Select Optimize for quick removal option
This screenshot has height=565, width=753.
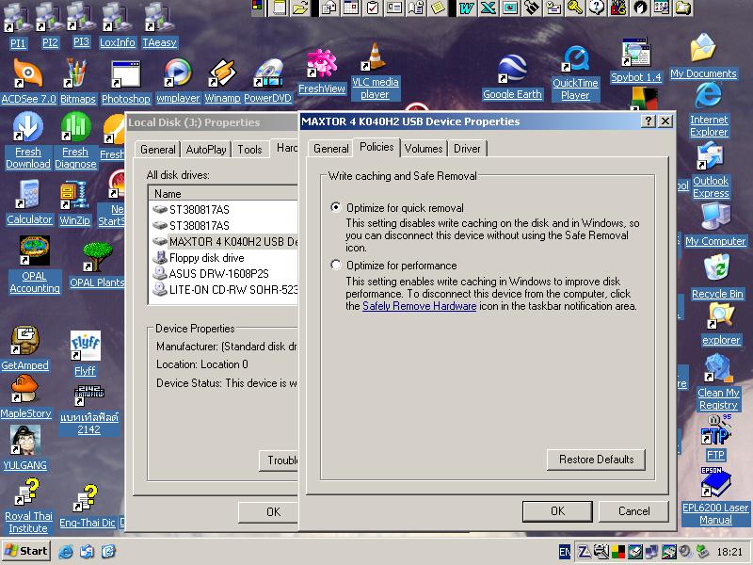coord(337,208)
